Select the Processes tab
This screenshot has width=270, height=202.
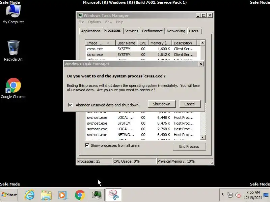pyautogui.click(x=112, y=30)
